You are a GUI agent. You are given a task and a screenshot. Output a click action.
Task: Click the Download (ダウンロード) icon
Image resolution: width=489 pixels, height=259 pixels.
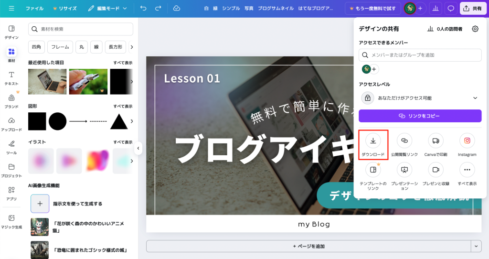[373, 141]
